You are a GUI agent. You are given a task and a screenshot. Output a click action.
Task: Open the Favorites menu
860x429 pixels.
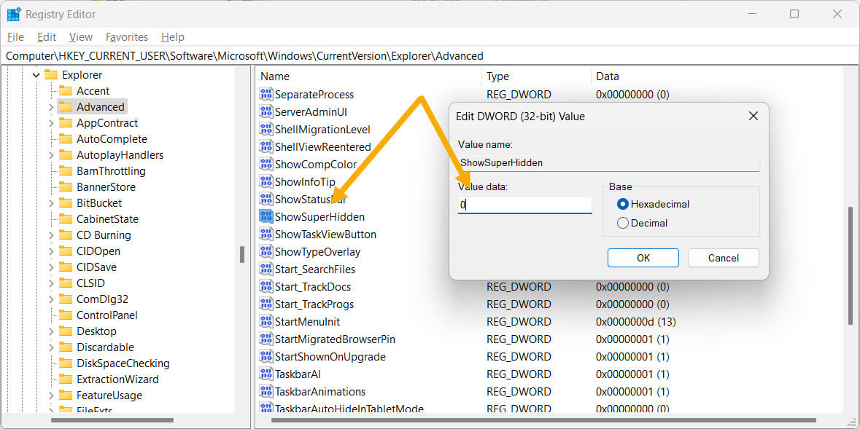(126, 36)
